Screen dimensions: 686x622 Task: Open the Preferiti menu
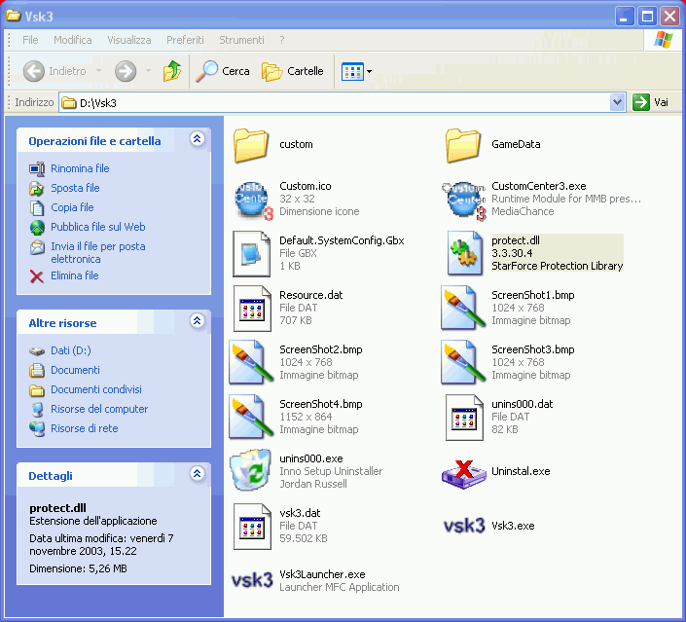tap(185, 40)
